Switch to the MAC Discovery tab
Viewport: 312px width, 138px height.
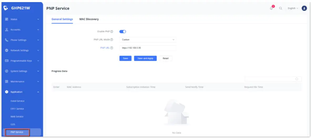click(89, 19)
